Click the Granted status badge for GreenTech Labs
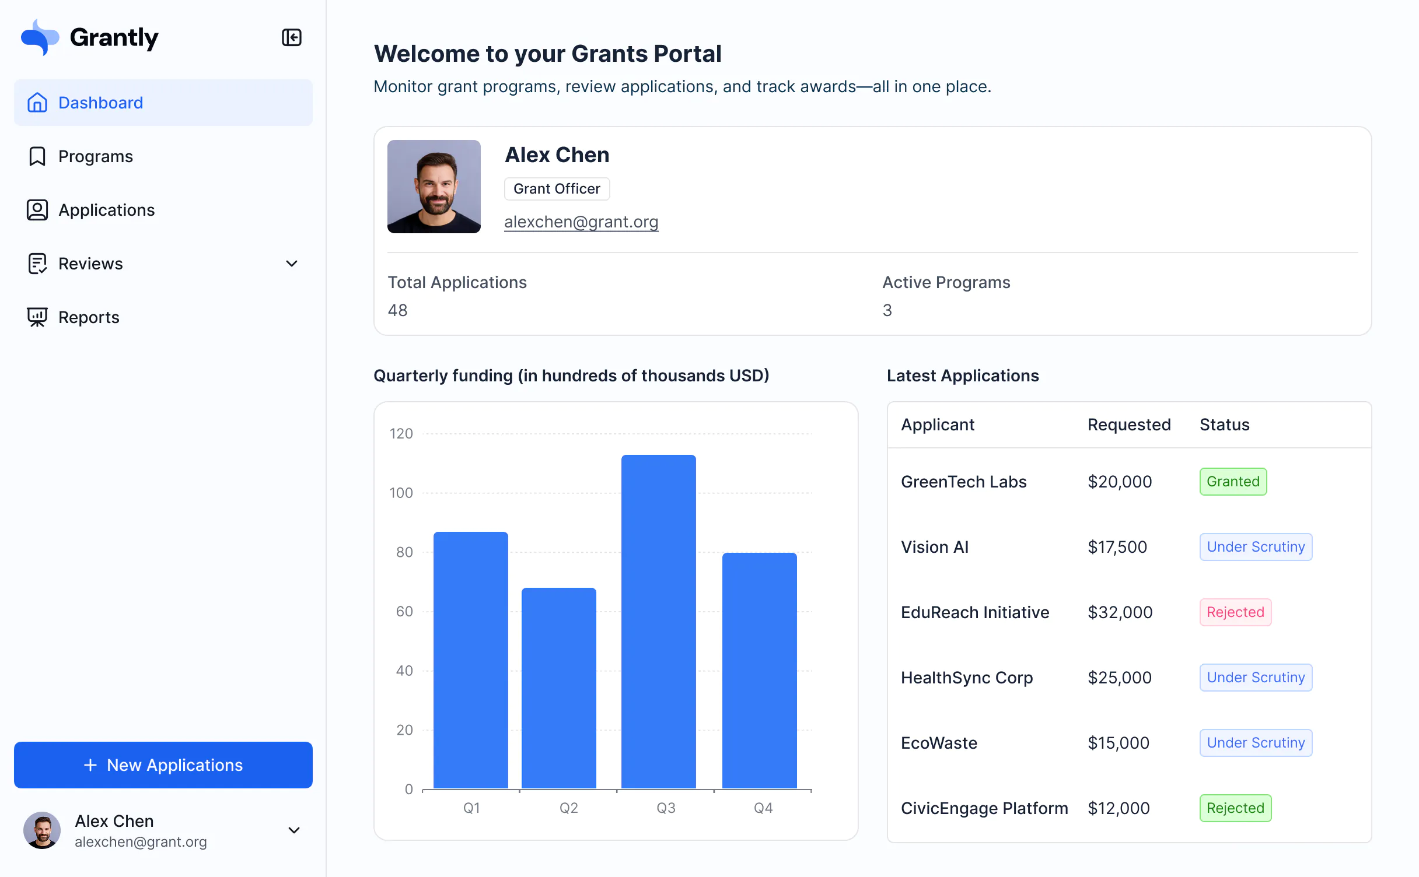 (x=1232, y=481)
